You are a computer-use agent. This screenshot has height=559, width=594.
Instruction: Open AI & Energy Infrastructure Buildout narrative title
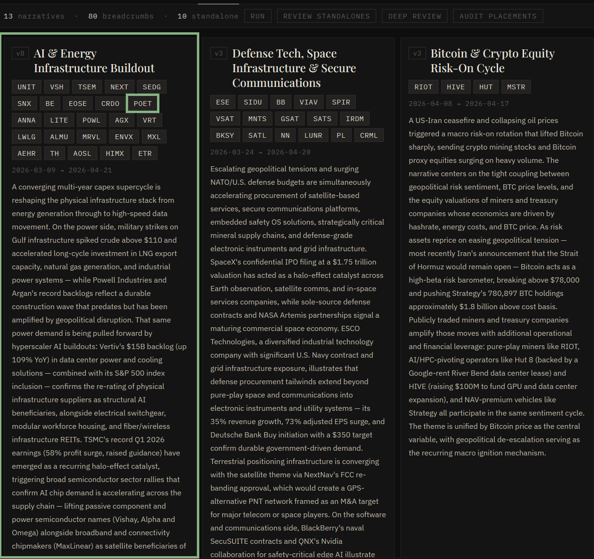[x=94, y=61]
